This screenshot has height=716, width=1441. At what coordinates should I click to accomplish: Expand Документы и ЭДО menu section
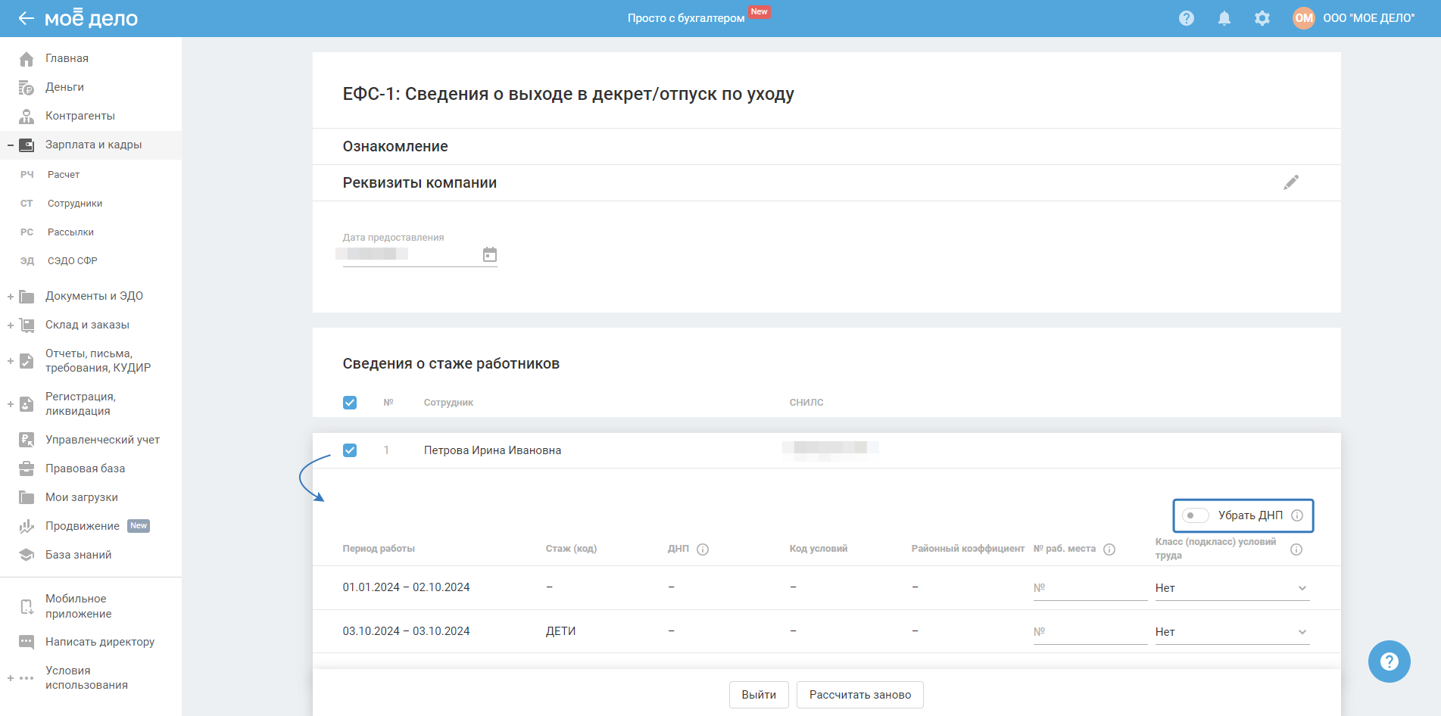(93, 296)
